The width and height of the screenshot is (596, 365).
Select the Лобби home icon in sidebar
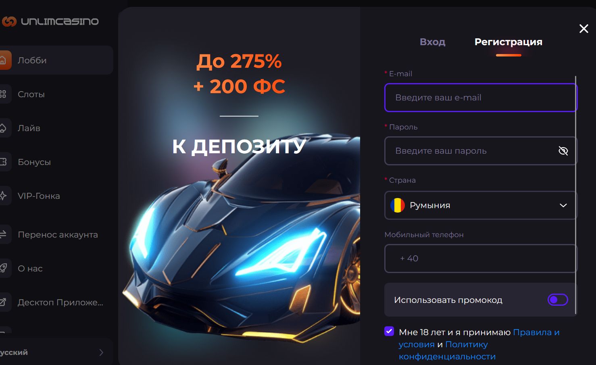click(x=4, y=60)
